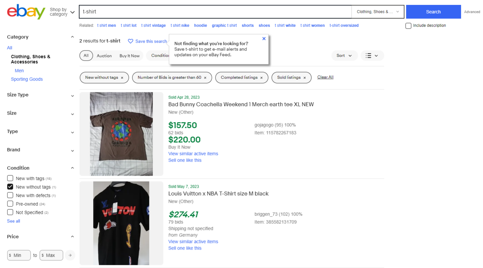Type a maximum price in the Max field

point(51,255)
